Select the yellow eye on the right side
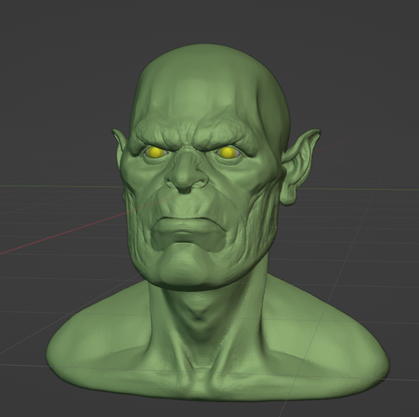419x417 pixels. click(x=227, y=152)
